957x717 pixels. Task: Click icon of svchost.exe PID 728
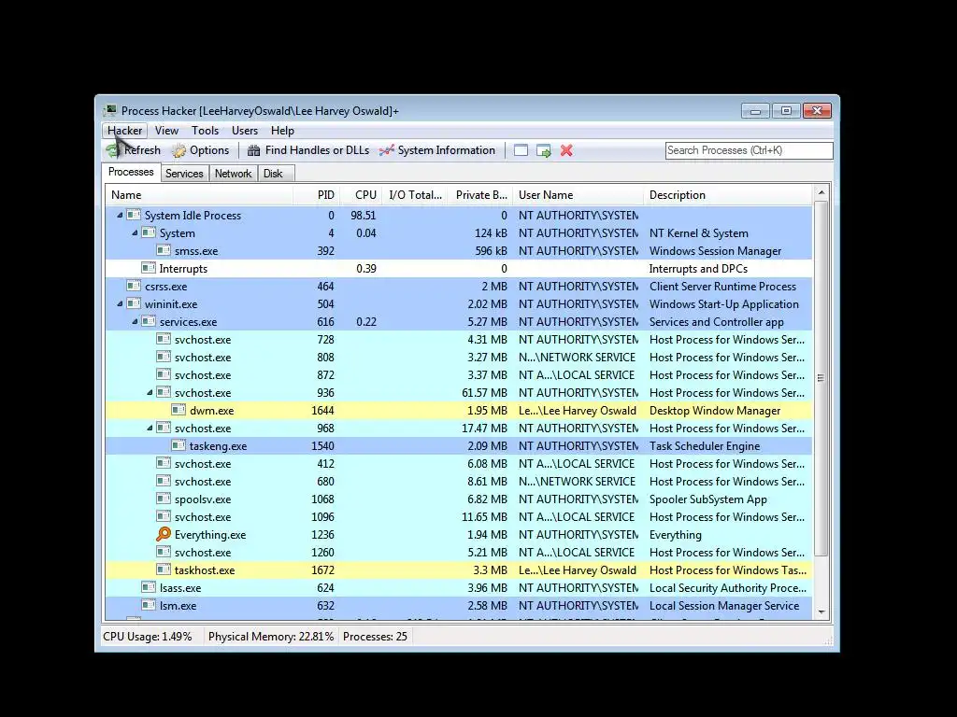click(x=164, y=339)
